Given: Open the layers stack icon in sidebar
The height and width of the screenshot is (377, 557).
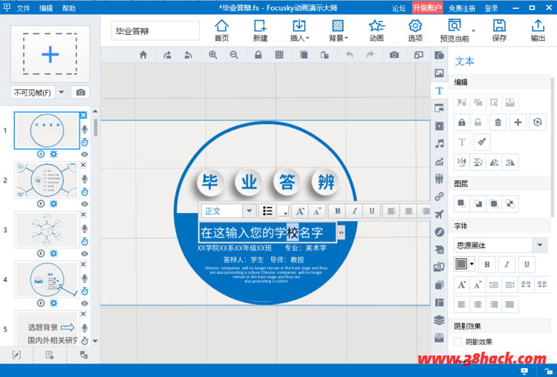Looking at the screenshot, I should (x=440, y=320).
